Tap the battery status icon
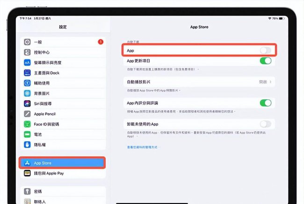Screen dimensions: 304x204 tap(282, 18)
